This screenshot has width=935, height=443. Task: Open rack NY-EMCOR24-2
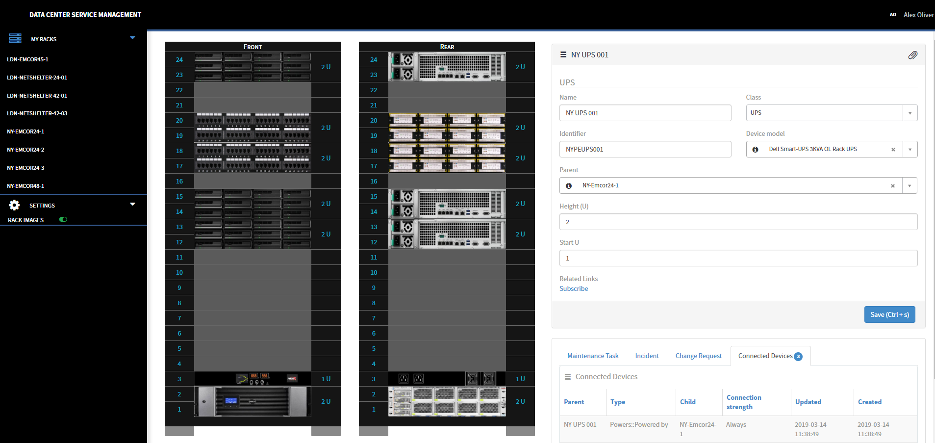pos(25,150)
